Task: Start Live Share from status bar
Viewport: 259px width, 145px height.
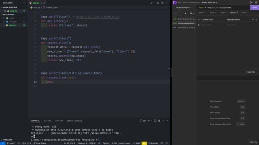Action: pos(40,143)
